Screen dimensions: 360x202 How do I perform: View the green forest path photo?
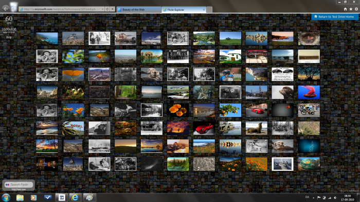[125, 92]
